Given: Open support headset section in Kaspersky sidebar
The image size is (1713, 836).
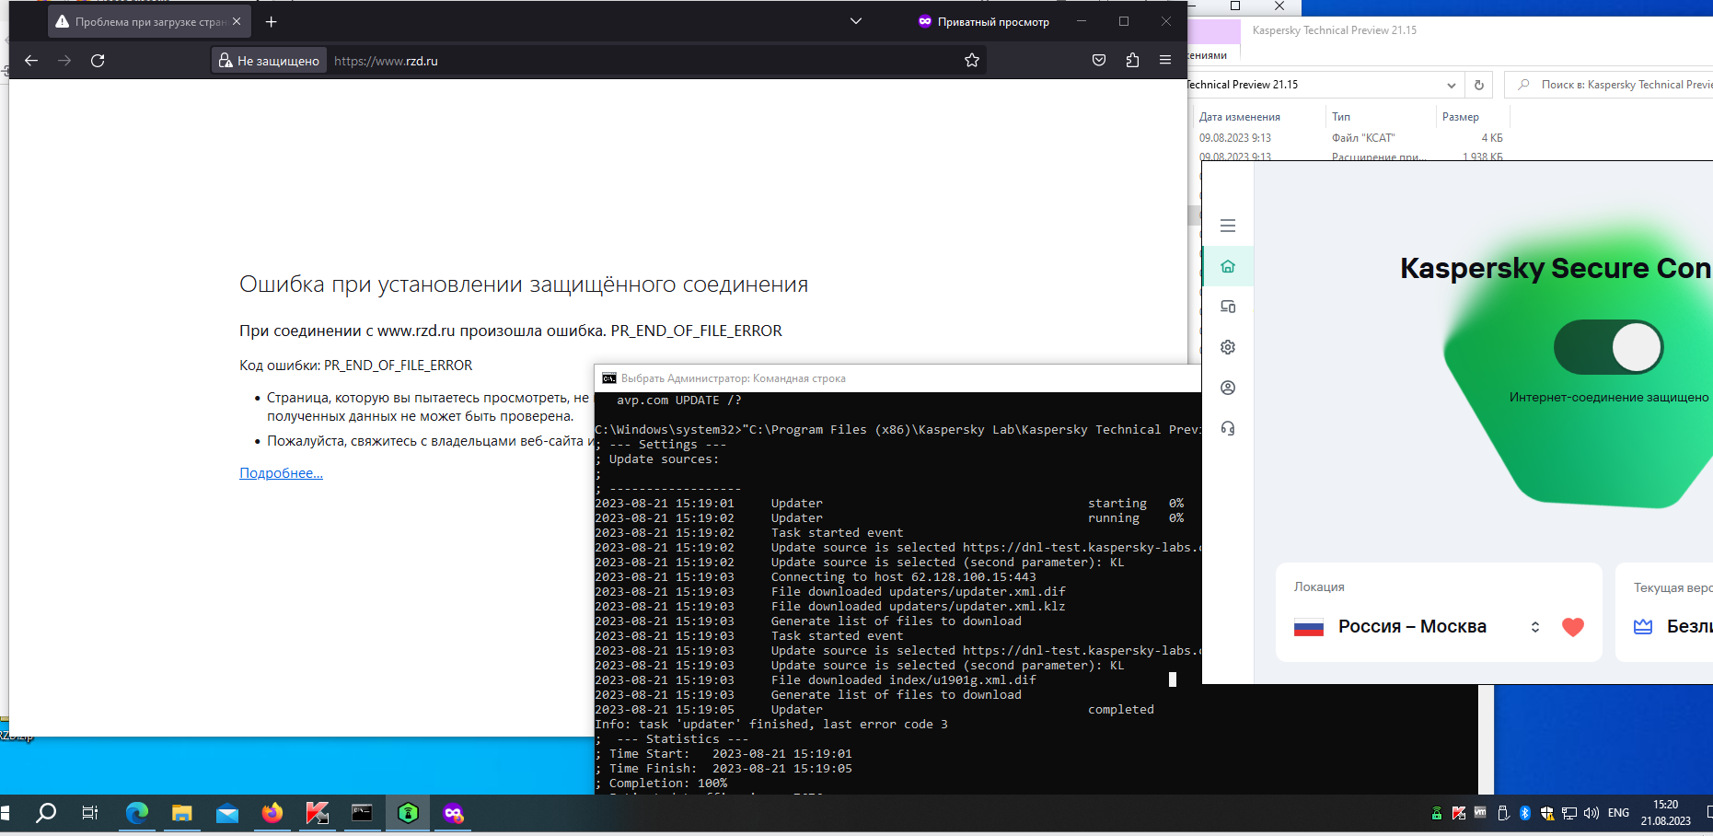Looking at the screenshot, I should coord(1228,428).
